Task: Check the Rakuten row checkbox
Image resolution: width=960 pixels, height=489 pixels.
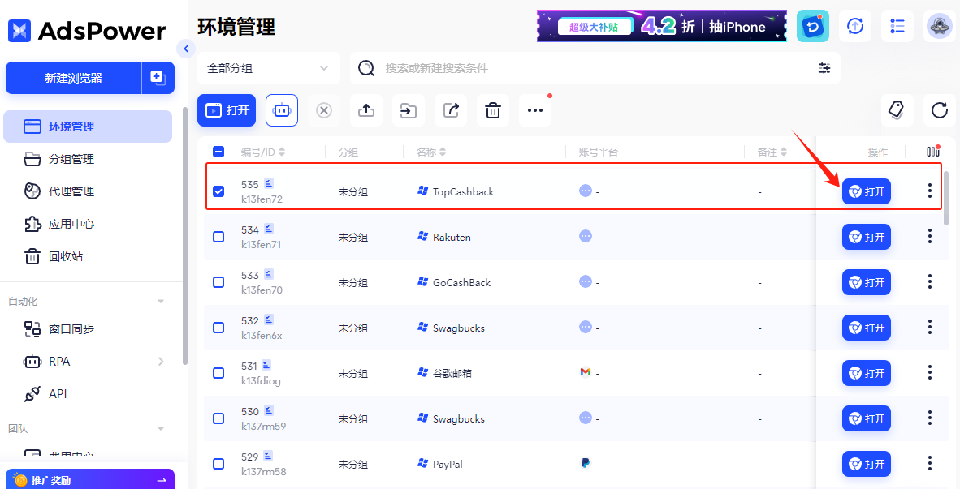Action: (x=218, y=237)
